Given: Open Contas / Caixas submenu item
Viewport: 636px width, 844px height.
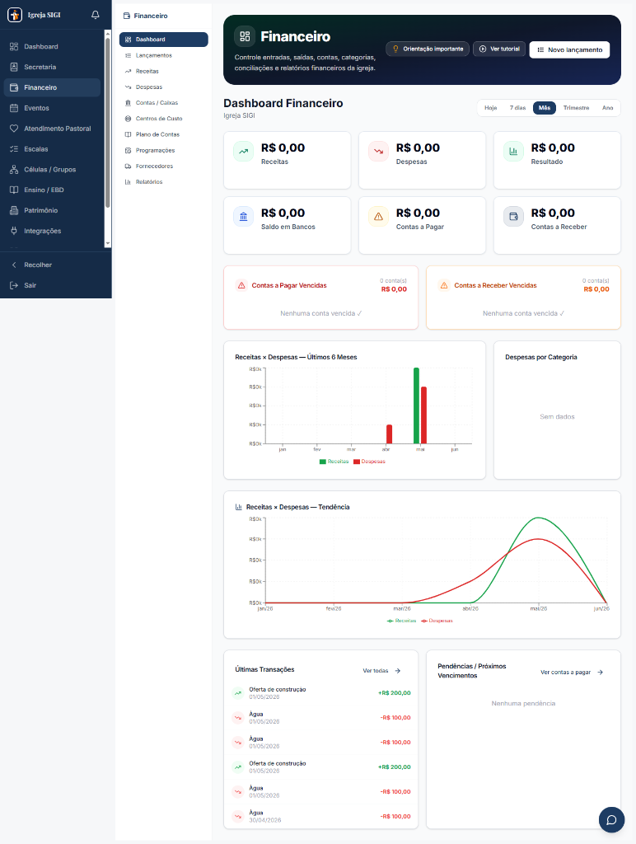Looking at the screenshot, I should [x=164, y=103].
